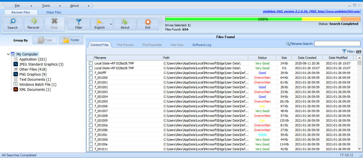Click the 2020-08-11 20:36 date cell
Screen dimensions: 363x158
307,63
